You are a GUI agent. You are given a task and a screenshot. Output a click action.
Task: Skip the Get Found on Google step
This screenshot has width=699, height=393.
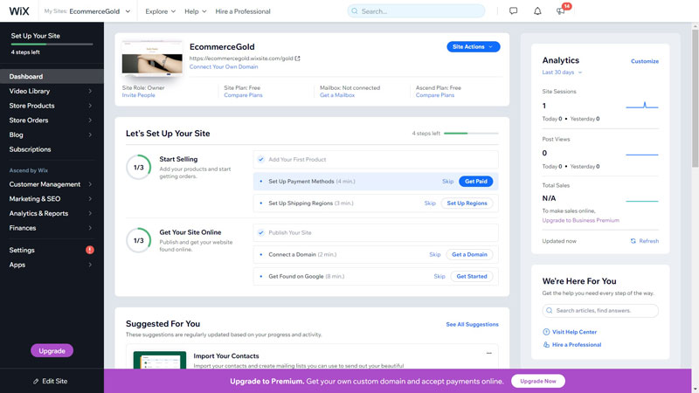coord(439,276)
